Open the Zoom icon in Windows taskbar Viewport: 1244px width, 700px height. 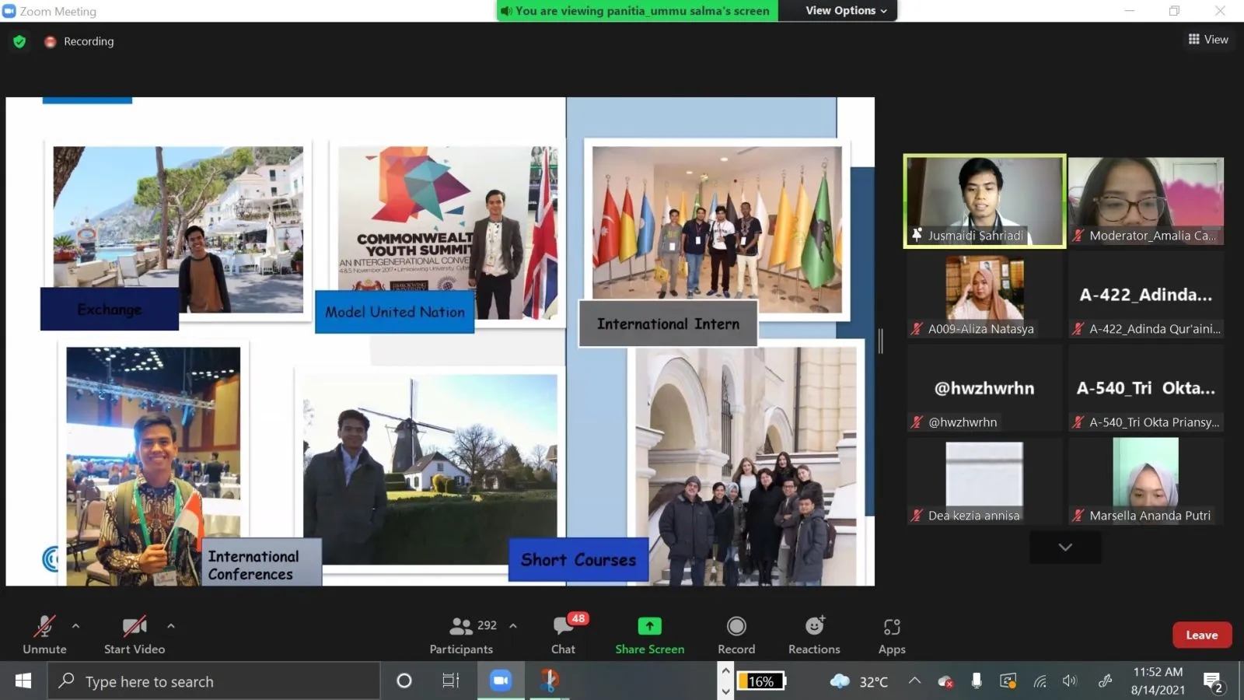pyautogui.click(x=501, y=681)
